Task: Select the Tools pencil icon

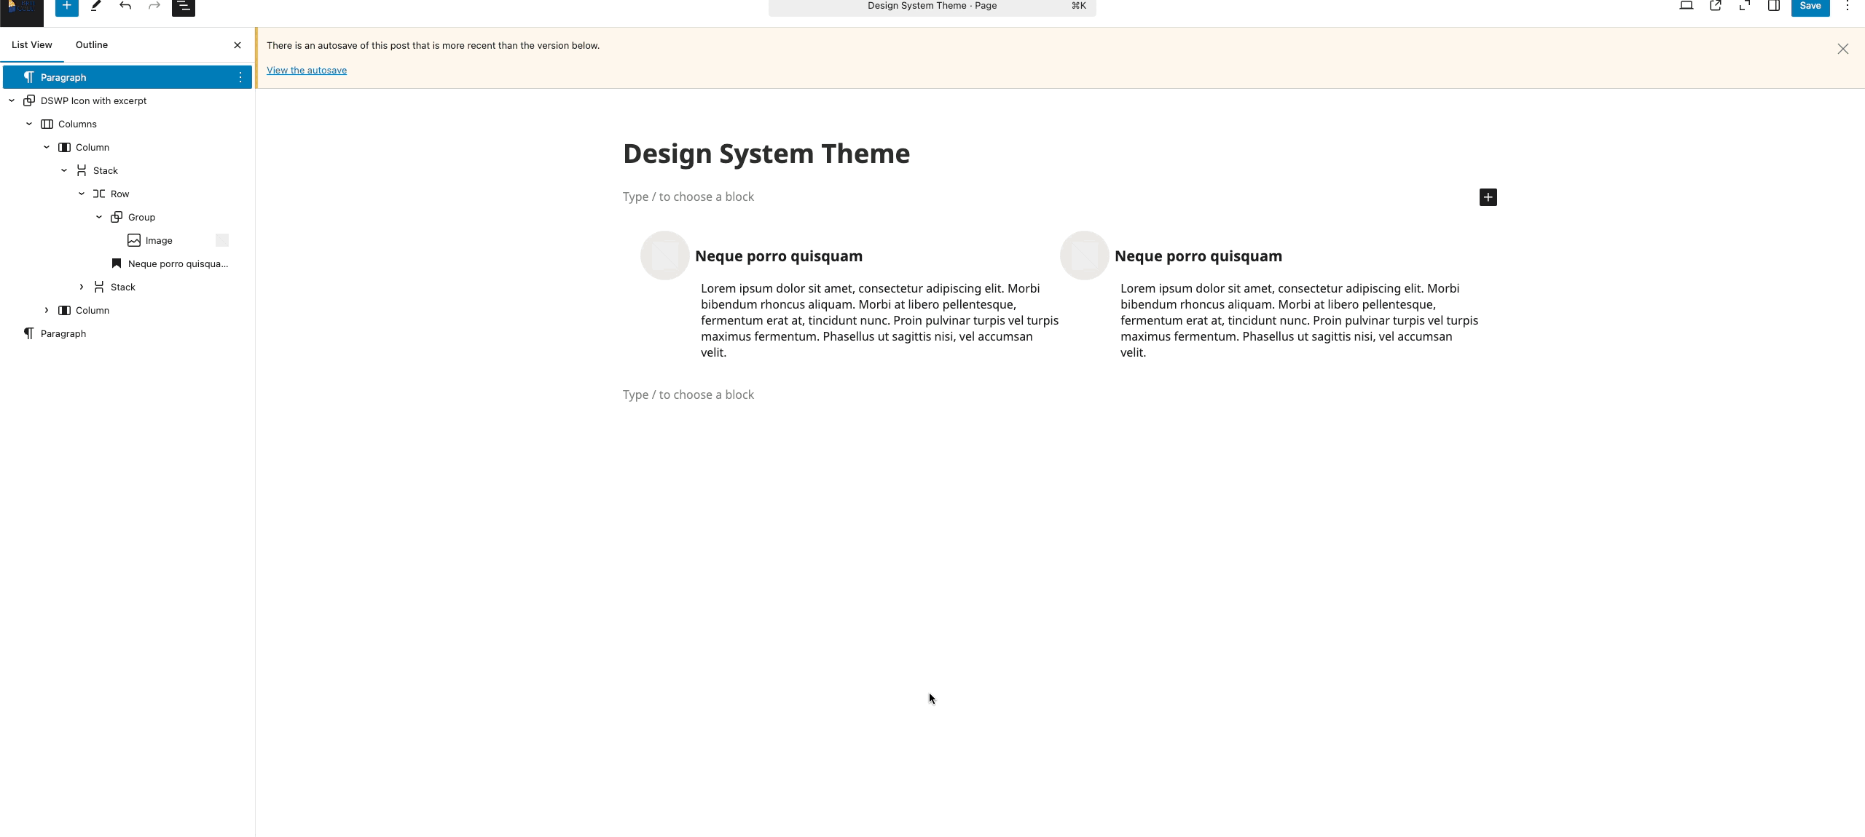Action: 95,6
